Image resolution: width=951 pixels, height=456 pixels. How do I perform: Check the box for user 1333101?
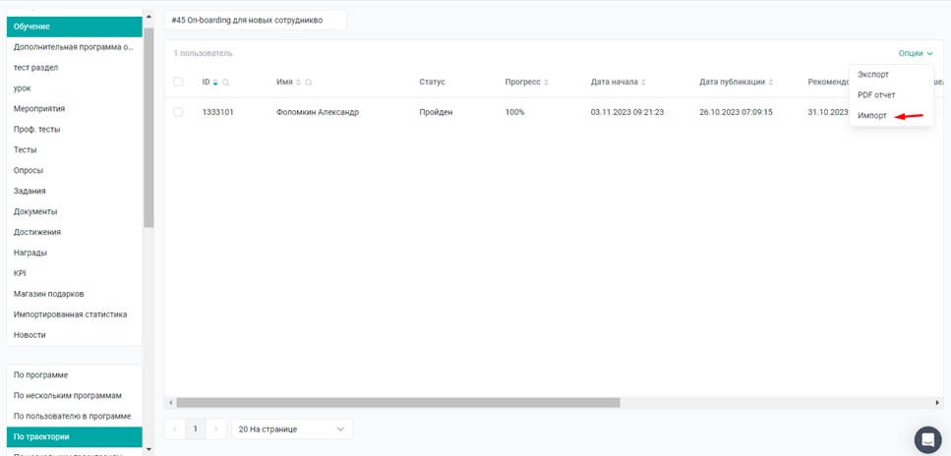[x=178, y=112]
